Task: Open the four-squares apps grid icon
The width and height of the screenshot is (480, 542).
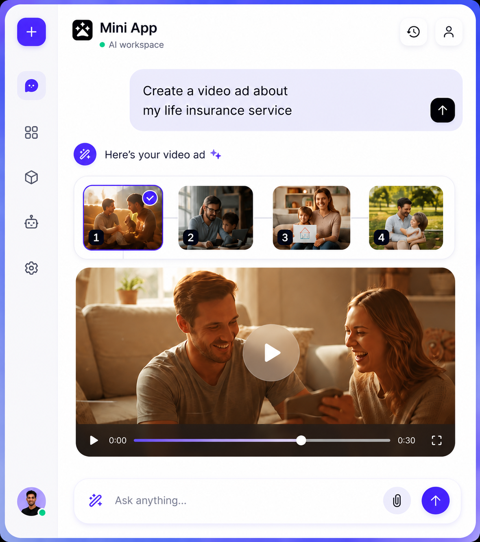Action: point(31,133)
